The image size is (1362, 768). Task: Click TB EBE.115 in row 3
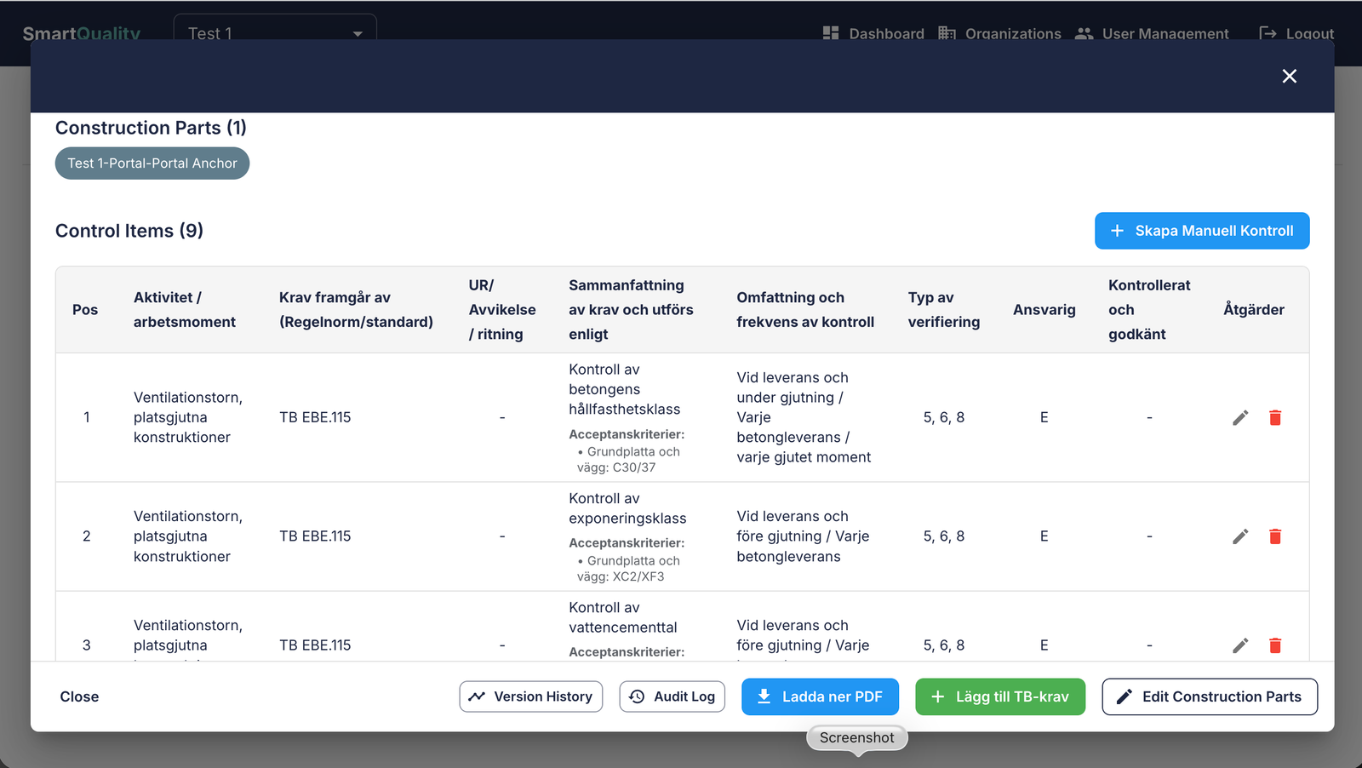(315, 645)
